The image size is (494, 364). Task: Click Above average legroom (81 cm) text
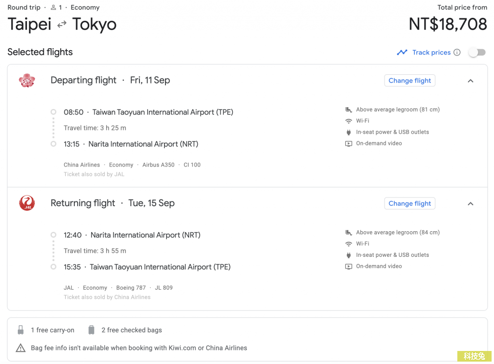398,110
